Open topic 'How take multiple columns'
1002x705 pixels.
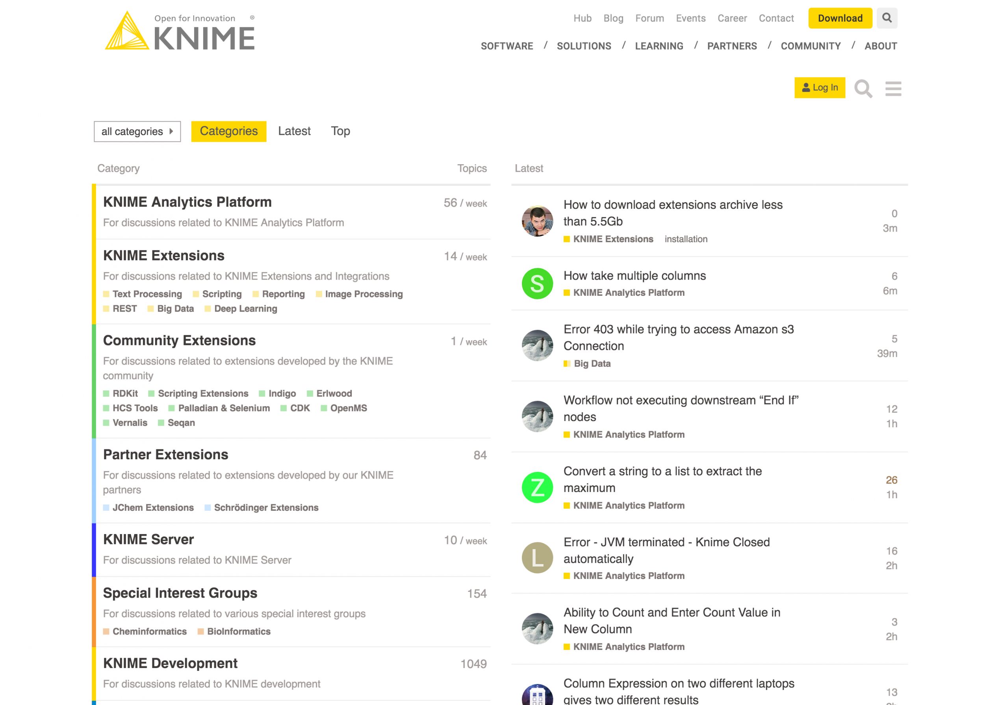coord(634,276)
